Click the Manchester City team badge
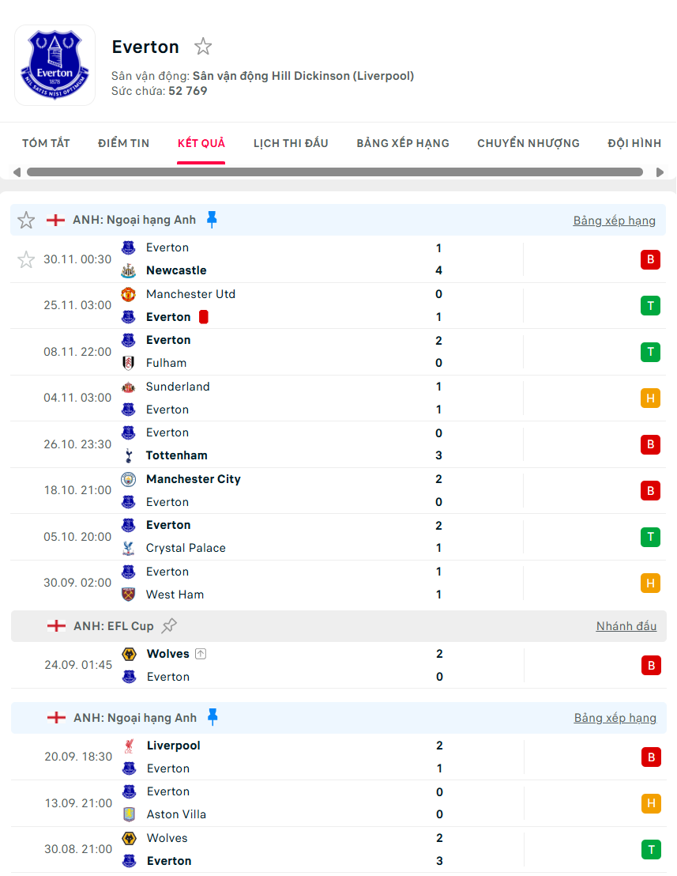Screen dimensions: 677x876 [128, 479]
